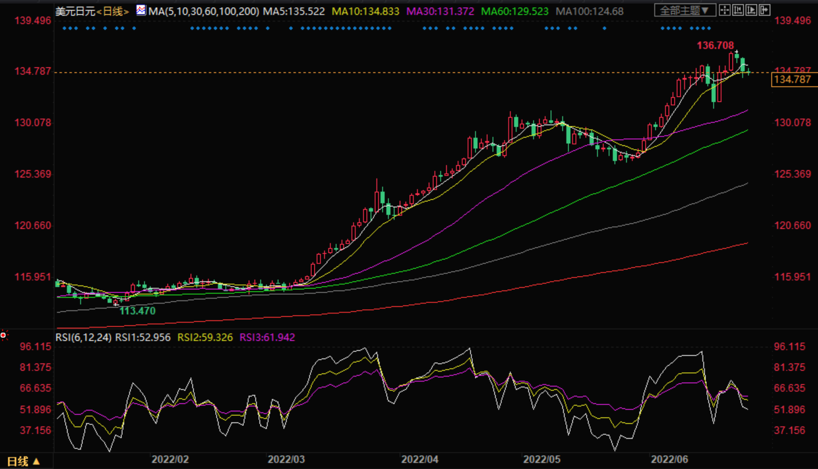Viewport: 818px width, 469px height.
Task: Open the 全部主题 dropdown
Action: [685, 11]
